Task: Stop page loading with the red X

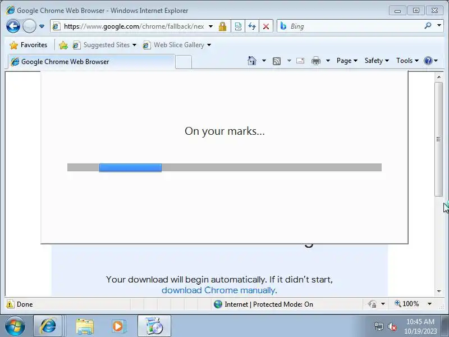Action: pyautogui.click(x=265, y=26)
